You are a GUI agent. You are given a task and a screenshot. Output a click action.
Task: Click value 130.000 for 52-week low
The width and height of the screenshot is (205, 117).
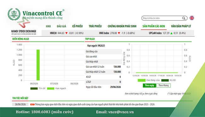117,72
